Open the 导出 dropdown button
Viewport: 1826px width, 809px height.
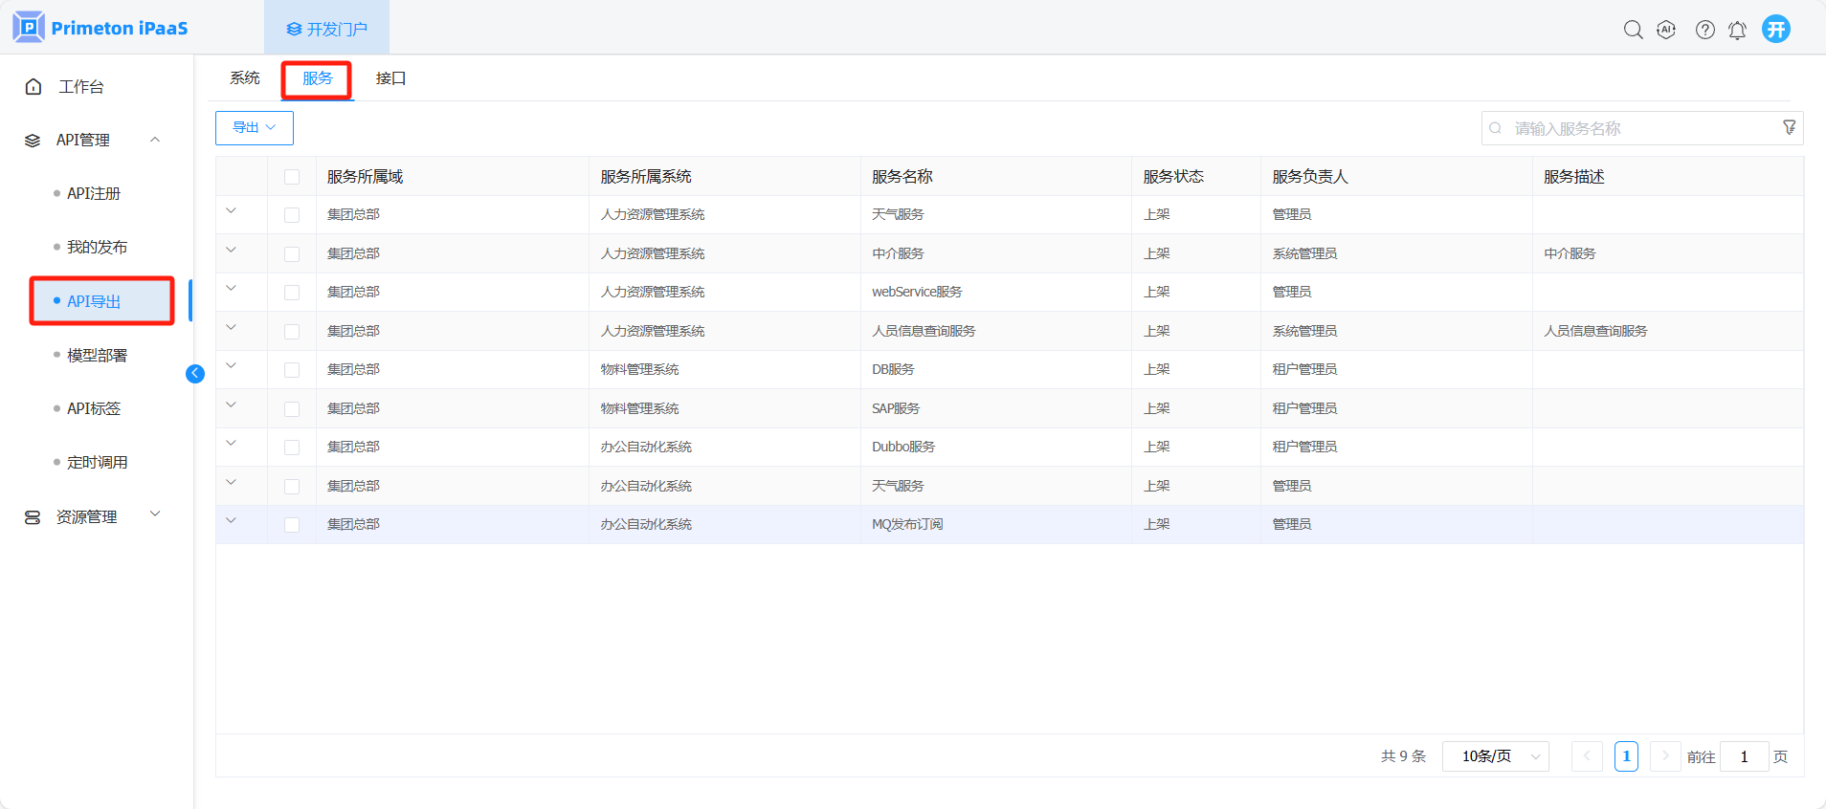point(254,128)
